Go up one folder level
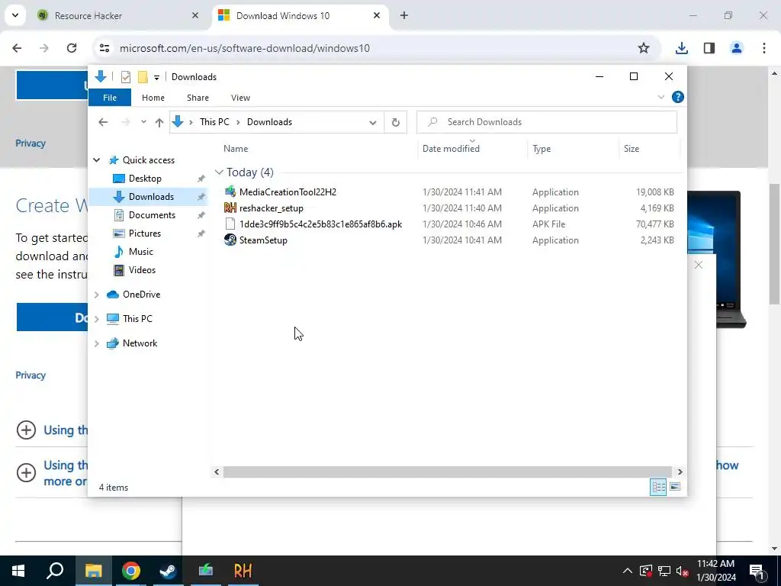 pyautogui.click(x=159, y=122)
